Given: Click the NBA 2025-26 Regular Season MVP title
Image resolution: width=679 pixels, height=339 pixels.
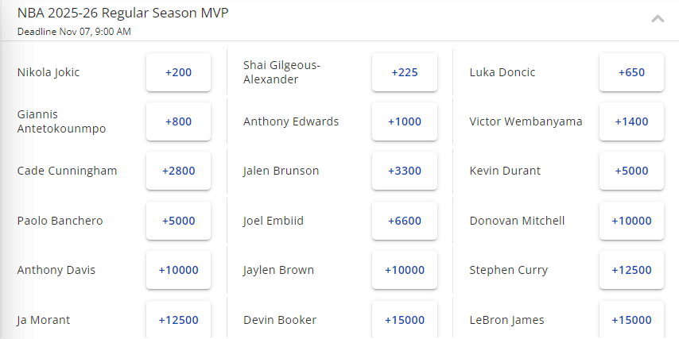Looking at the screenshot, I should (123, 13).
